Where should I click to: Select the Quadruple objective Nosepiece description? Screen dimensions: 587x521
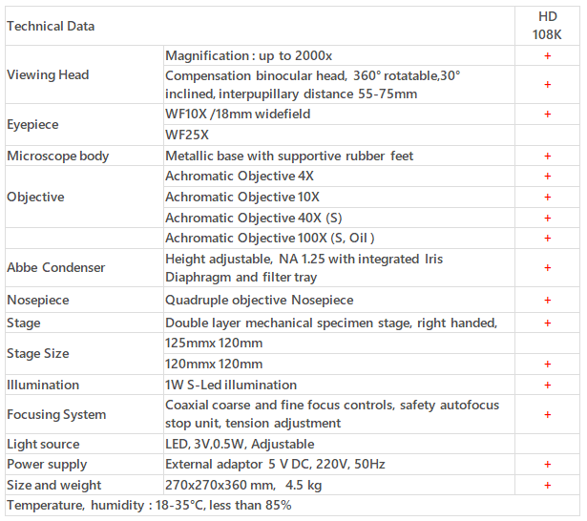tap(259, 300)
